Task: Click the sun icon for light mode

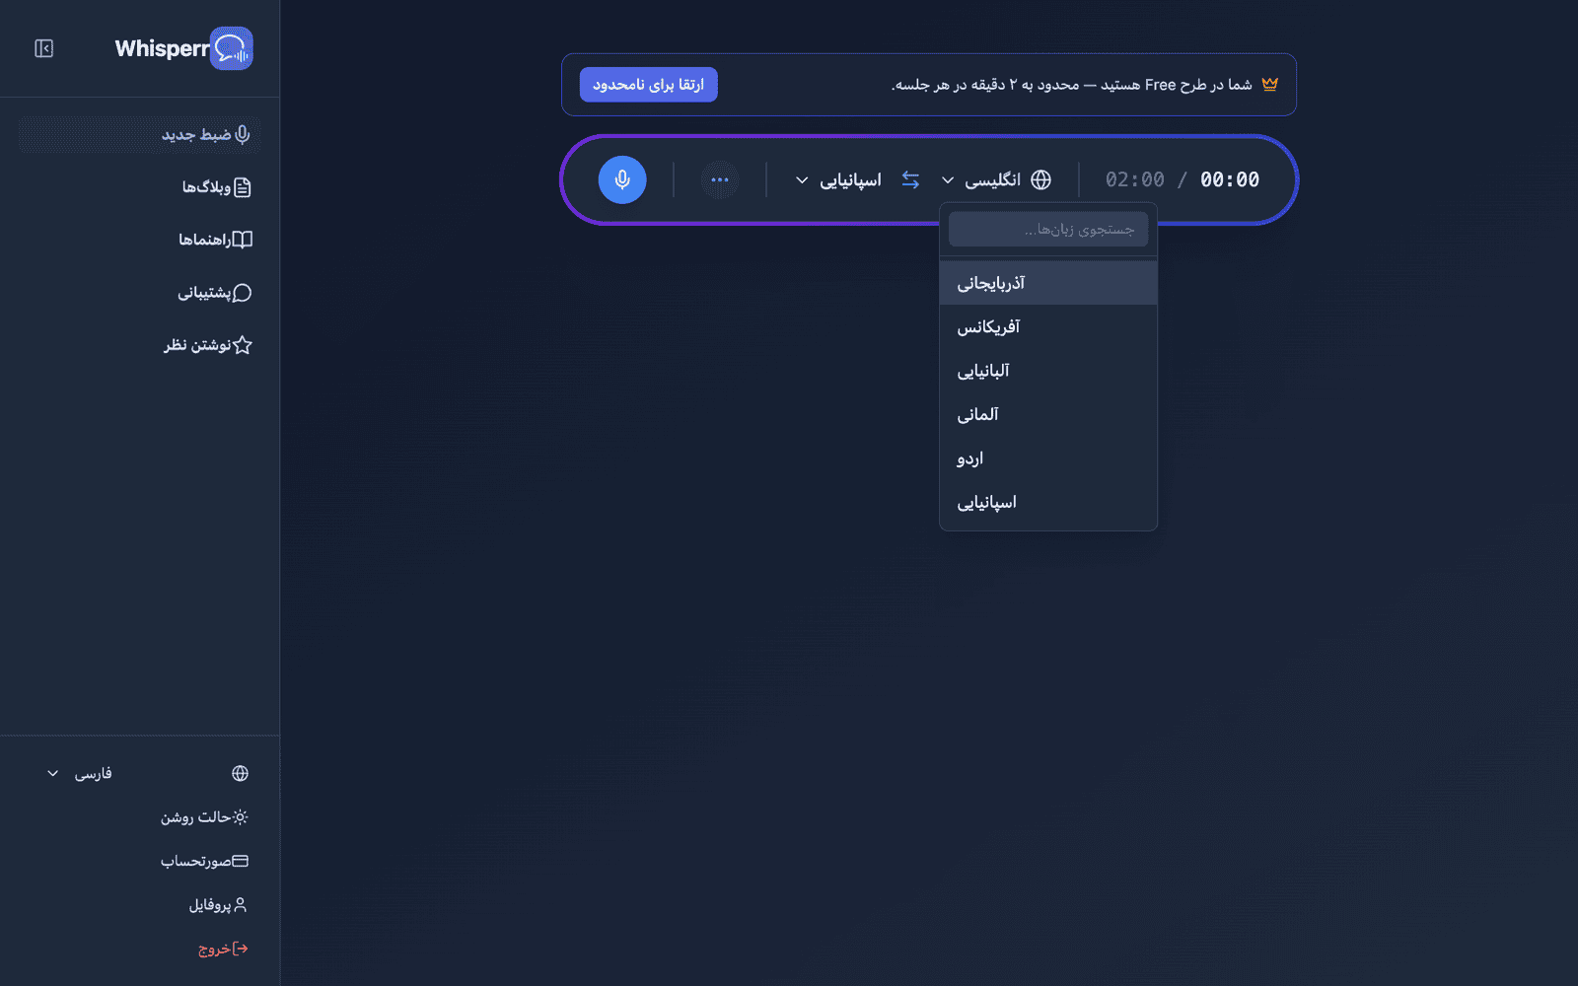Action: pyautogui.click(x=240, y=817)
